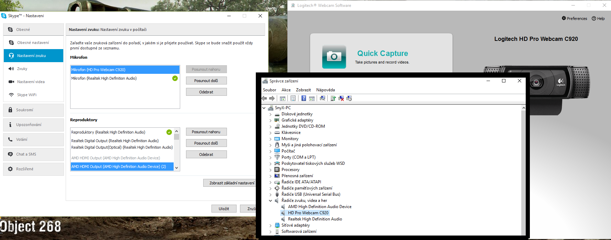Expand Monitory node
The height and width of the screenshot is (240, 611).
(x=271, y=139)
